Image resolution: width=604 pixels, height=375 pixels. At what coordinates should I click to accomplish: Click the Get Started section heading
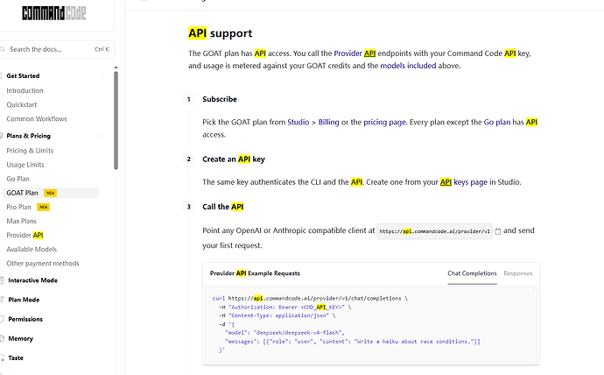pos(23,76)
